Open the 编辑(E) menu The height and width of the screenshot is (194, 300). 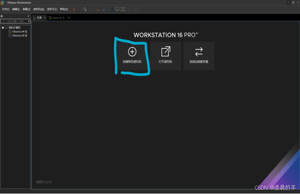16,9
